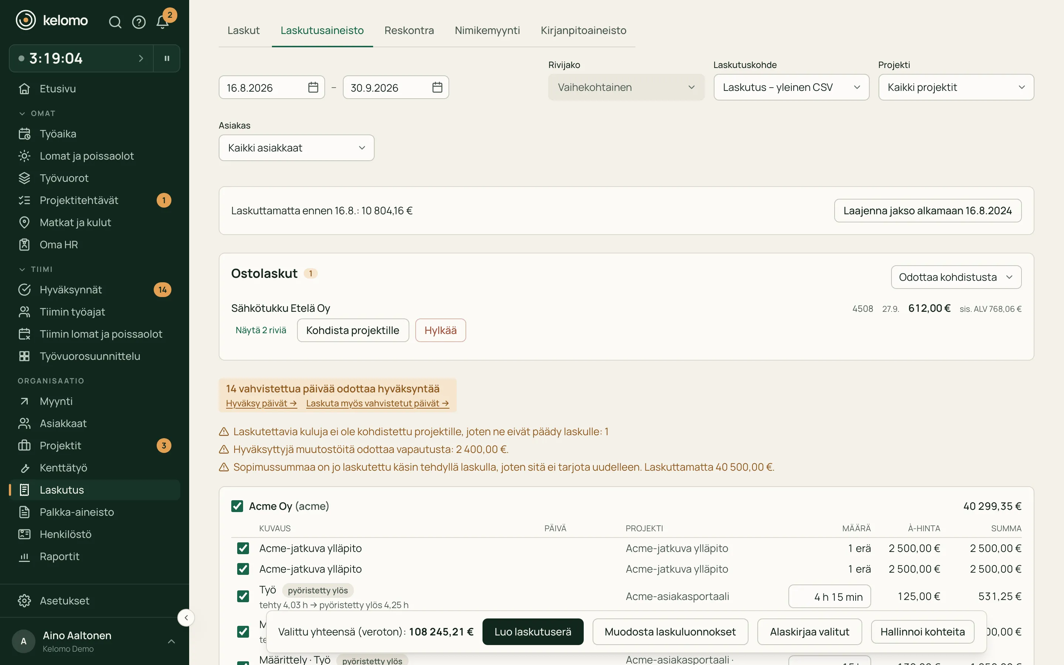Collapse the sidebar with the arrow button
Screen dimensions: 1064x665
coord(186,617)
